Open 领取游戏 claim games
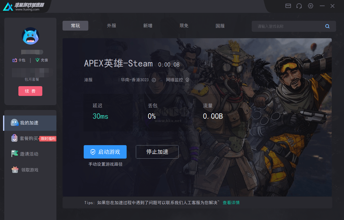Viewport: 344px width, 220px height. pos(30,170)
